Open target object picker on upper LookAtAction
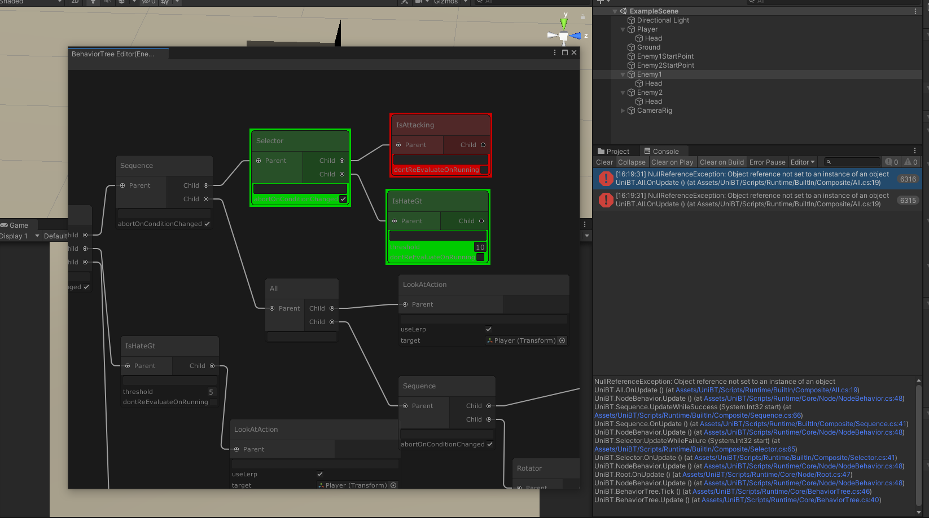This screenshot has width=929, height=518. click(562, 340)
